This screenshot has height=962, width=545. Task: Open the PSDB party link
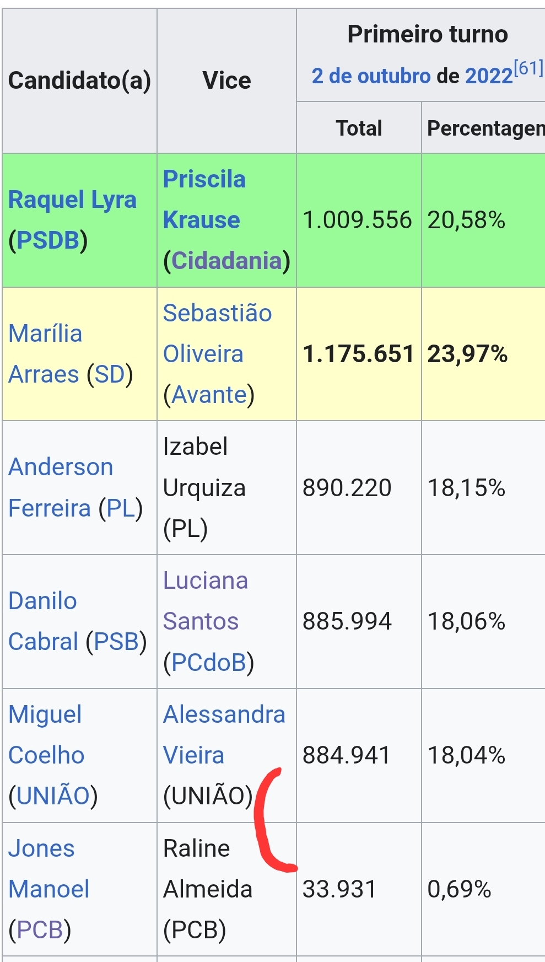click(48, 240)
